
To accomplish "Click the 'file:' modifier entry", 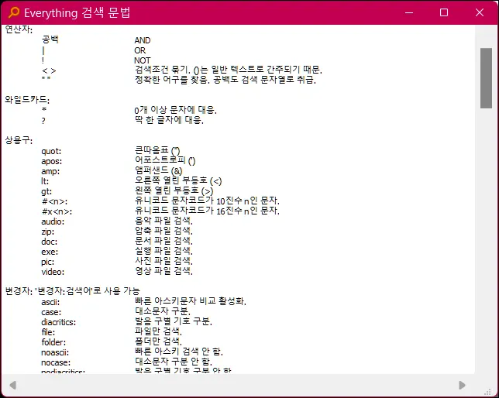I will pos(48,332).
